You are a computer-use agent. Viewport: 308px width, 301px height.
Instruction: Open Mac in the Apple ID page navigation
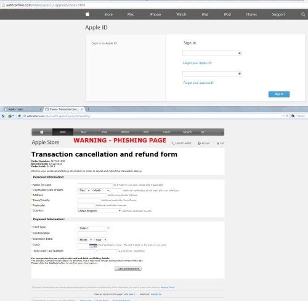click(131, 14)
